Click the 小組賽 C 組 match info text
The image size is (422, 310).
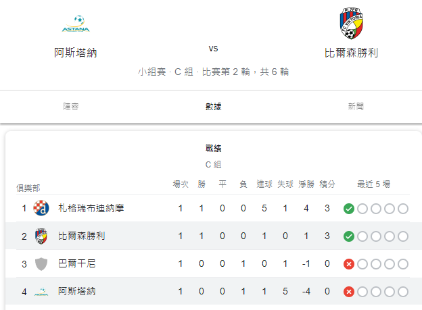pyautogui.click(x=214, y=72)
